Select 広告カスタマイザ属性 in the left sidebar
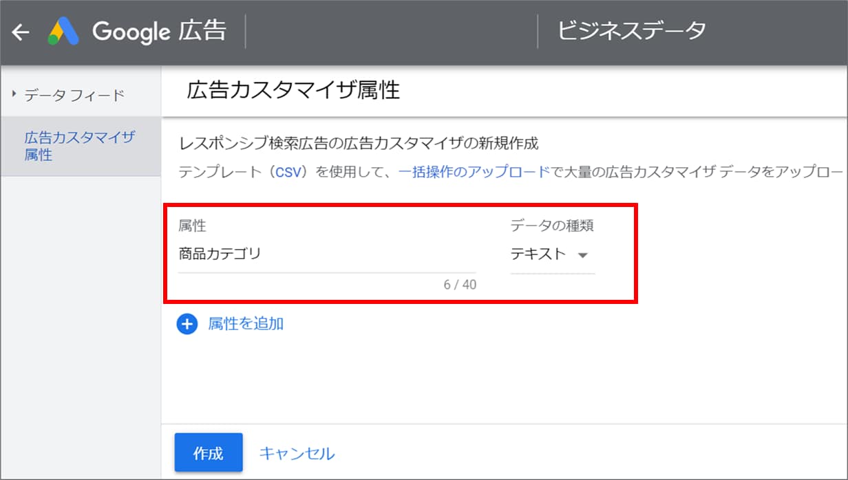The width and height of the screenshot is (848, 480). click(x=79, y=146)
